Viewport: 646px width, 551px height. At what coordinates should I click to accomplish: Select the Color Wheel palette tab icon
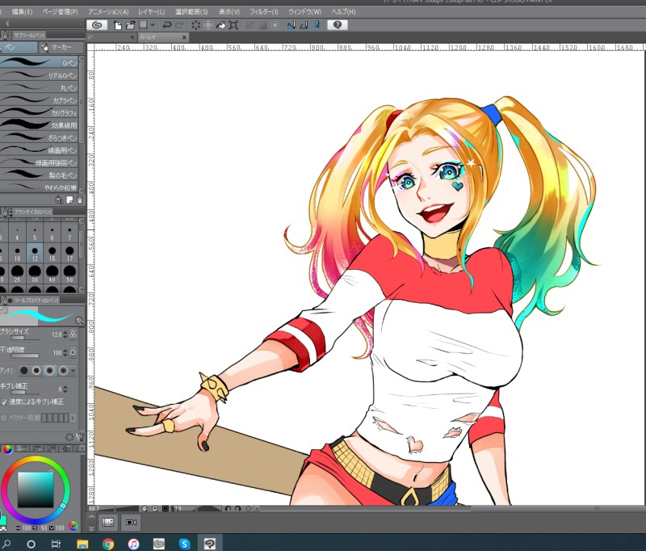click(7, 449)
